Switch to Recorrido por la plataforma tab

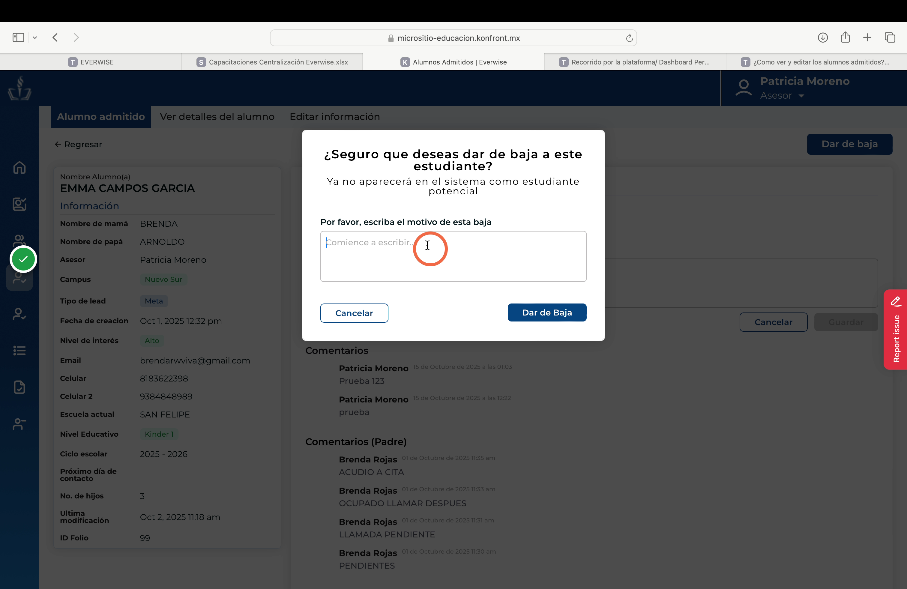635,62
